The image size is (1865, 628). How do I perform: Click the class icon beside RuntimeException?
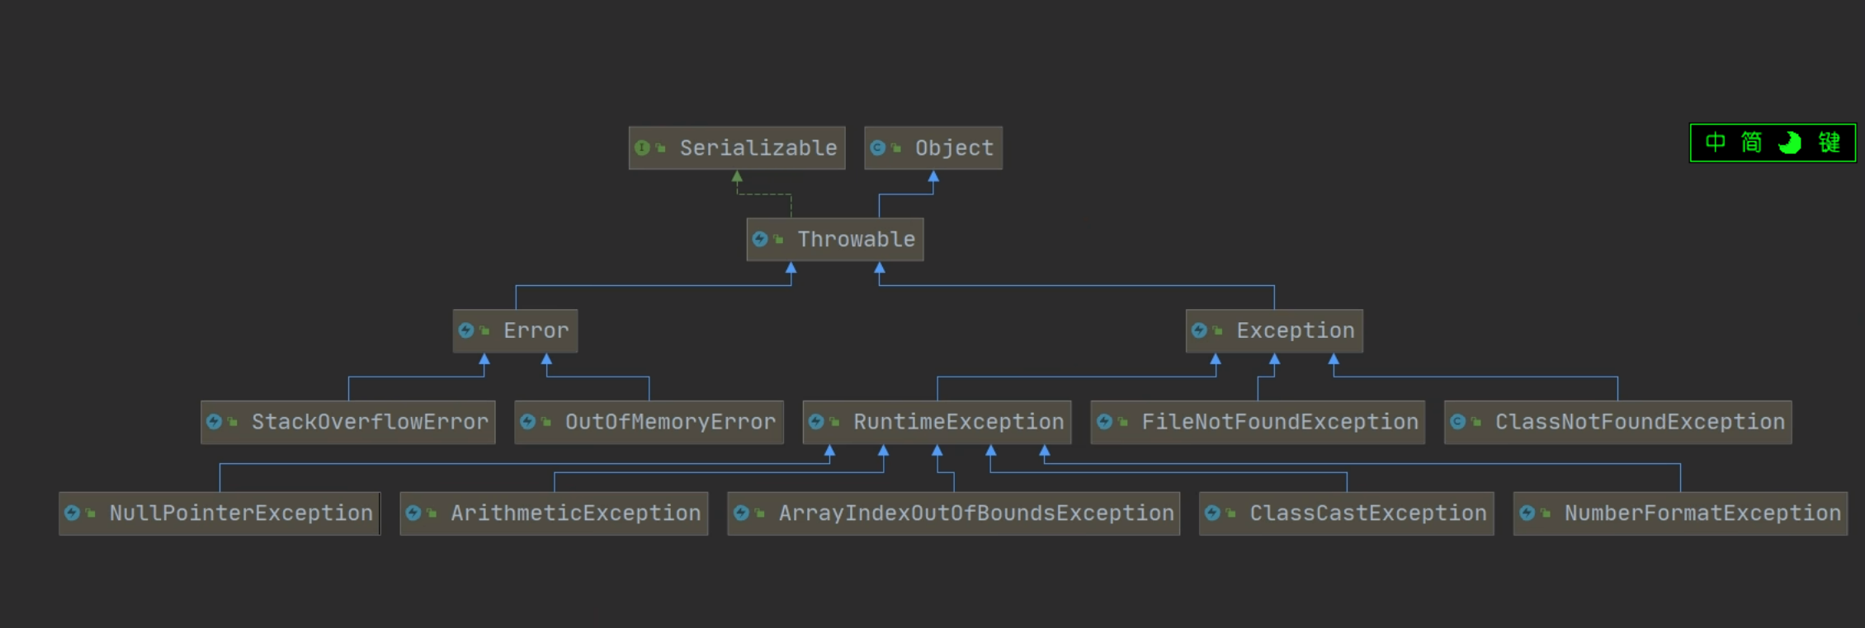(816, 423)
